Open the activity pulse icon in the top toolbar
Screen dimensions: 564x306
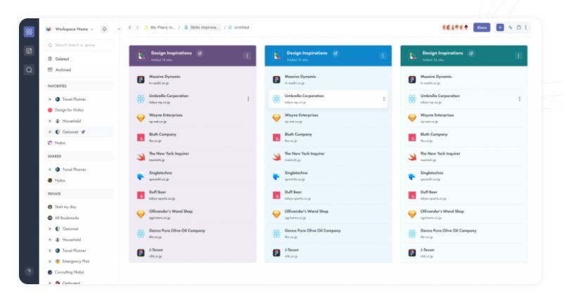510,27
